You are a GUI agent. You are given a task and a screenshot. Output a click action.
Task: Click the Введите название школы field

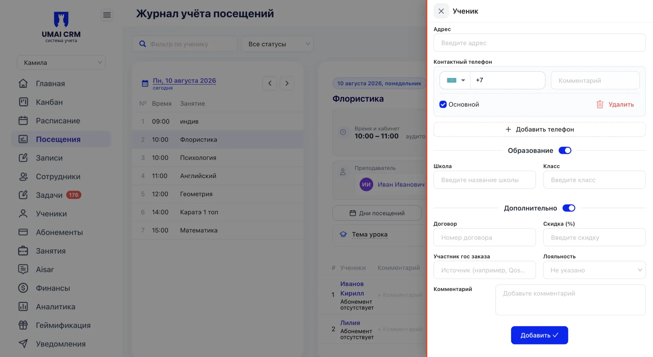point(485,180)
